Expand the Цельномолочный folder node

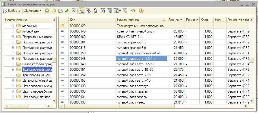point(13,81)
